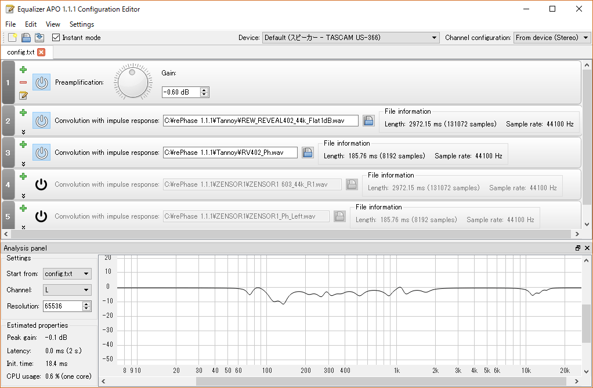Select filter row number 3 handle
593x388 pixels.
(8, 153)
